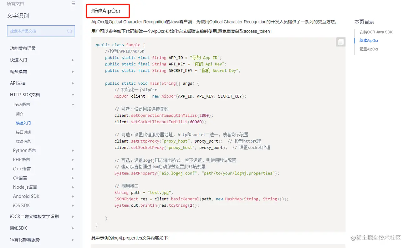Select Java语言 in sidebar
Image resolution: width=408 pixels, height=248 pixels.
click(22, 104)
